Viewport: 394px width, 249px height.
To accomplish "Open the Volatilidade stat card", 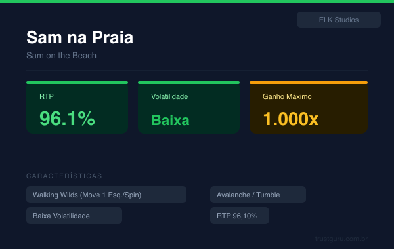I will [x=188, y=107].
